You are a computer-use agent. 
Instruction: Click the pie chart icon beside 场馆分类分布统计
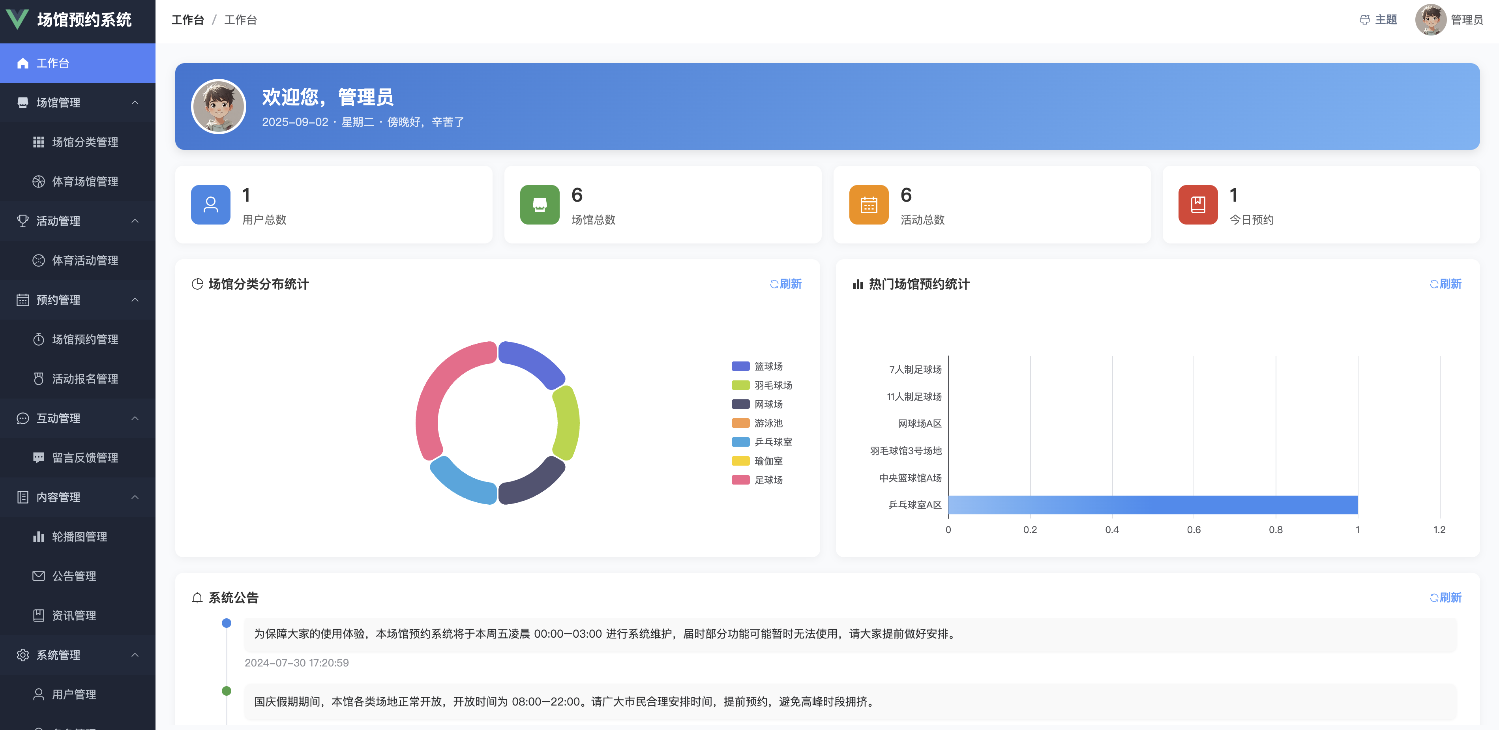click(197, 284)
